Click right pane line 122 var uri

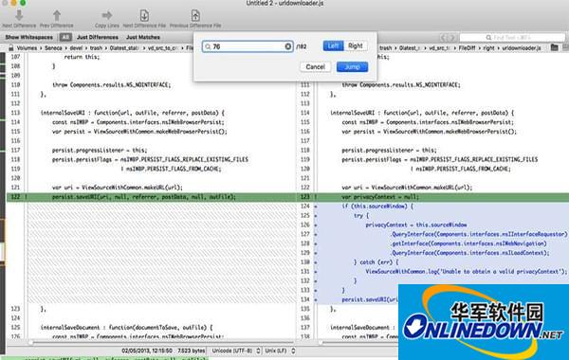[x=407, y=188]
